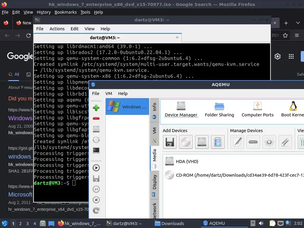Focus the terminal from taskbar dartz@VM3 entry

pyautogui.click(x=124, y=224)
